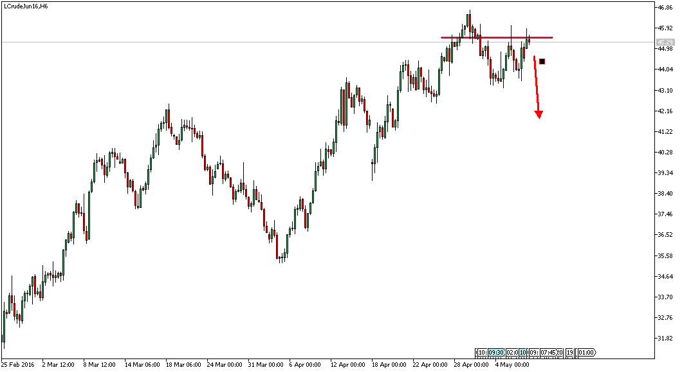Viewport: 682px width, 372px height.
Task: Click the 4 May 00:00 axis label
Action: coord(510,363)
